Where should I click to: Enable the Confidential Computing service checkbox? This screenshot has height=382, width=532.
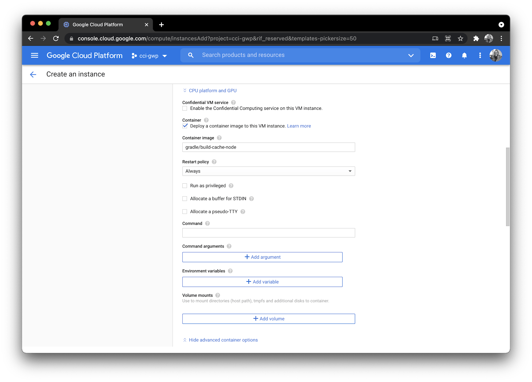coord(185,108)
